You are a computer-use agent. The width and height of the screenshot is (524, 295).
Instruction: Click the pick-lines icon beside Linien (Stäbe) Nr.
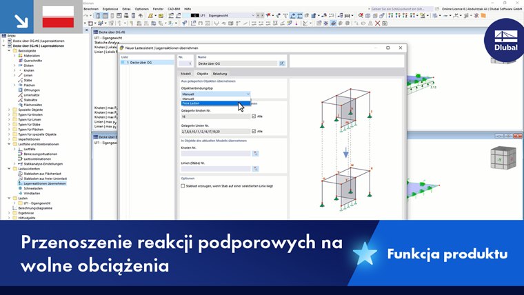(255, 169)
